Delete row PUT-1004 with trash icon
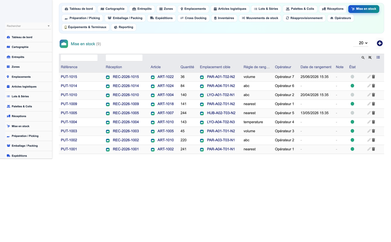The width and height of the screenshot is (391, 242). coord(373,122)
